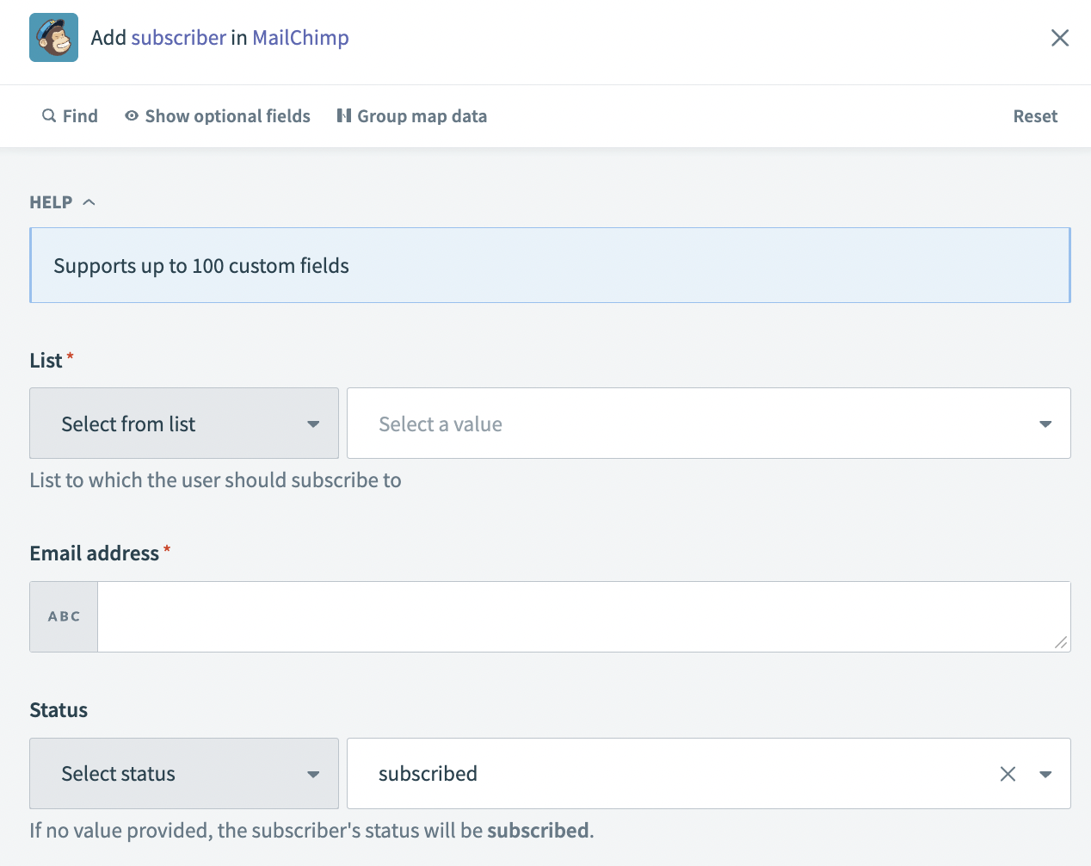Click the Email address field resize handle

[1061, 642]
